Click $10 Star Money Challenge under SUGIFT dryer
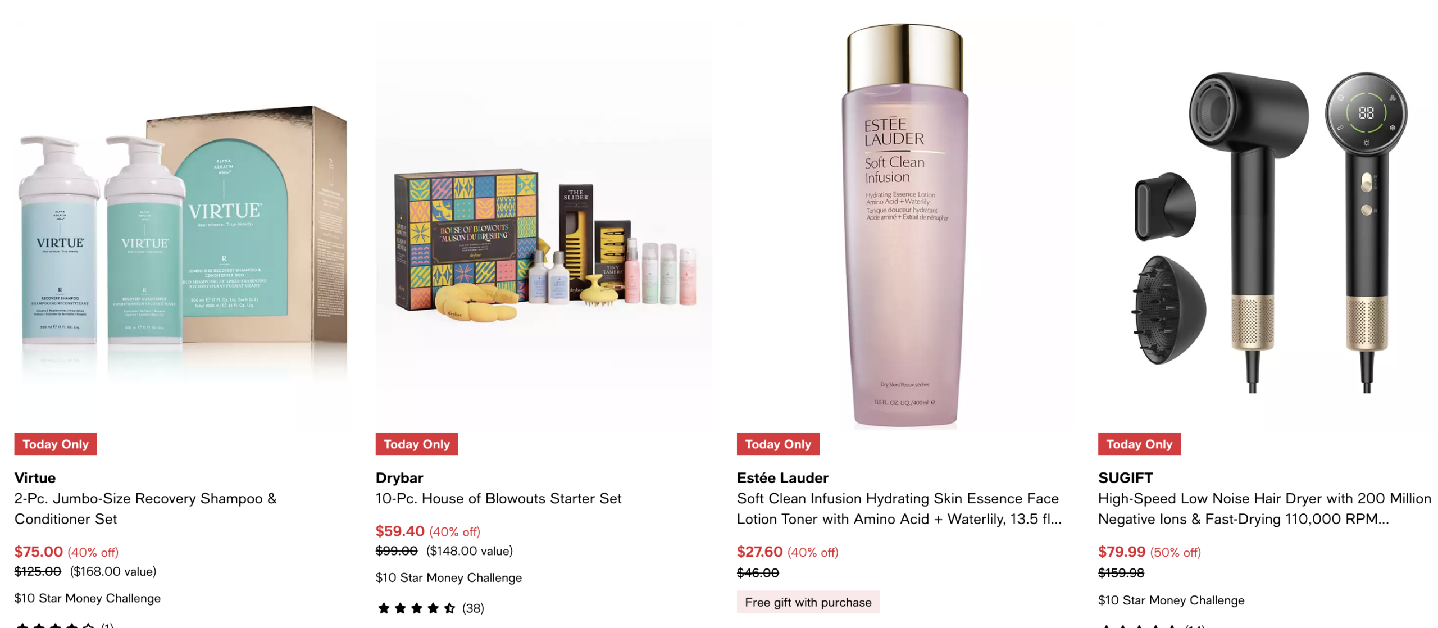Viewport: 1438px width, 628px height. point(1171,600)
